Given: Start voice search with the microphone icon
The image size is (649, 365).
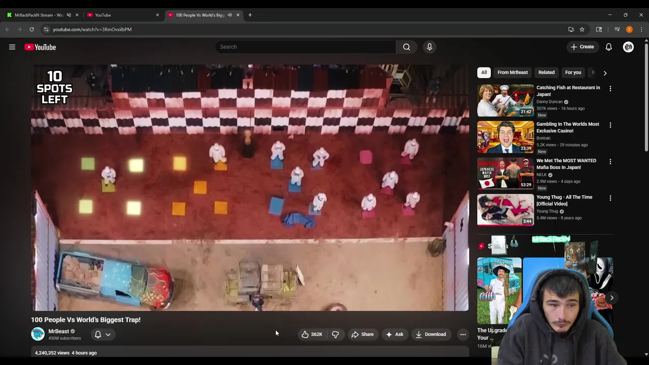Looking at the screenshot, I should pos(429,47).
